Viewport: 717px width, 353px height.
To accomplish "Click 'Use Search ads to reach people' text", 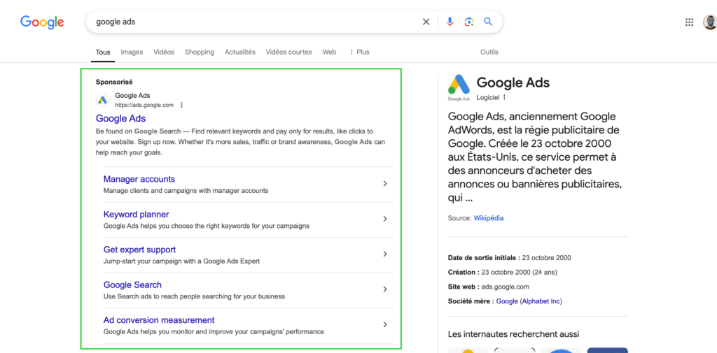I will click(194, 296).
